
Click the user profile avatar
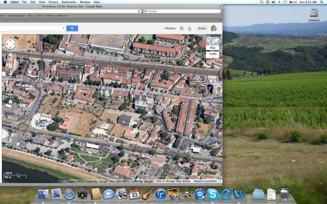coord(213,28)
